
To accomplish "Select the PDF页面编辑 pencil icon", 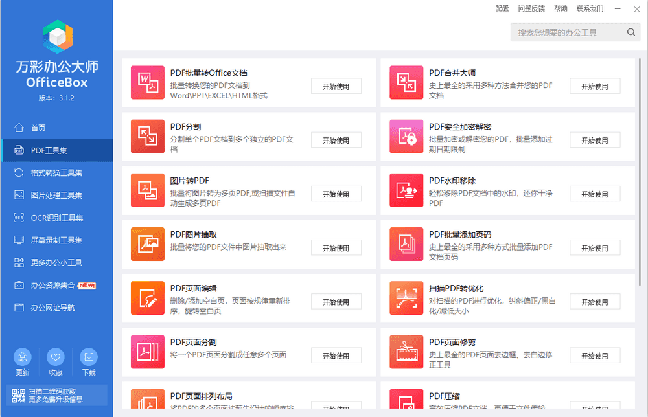I will 147,298.
